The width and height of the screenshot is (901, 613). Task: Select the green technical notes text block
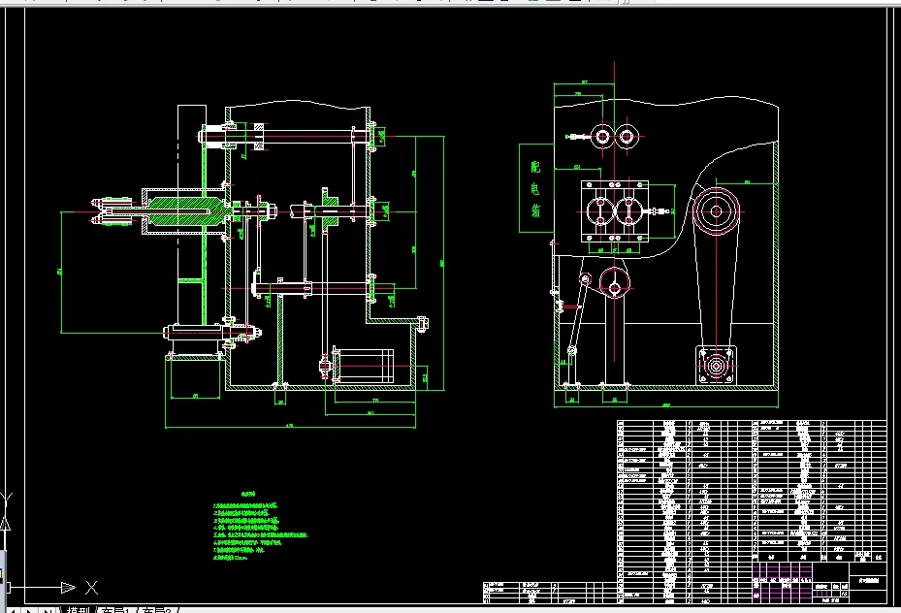[260, 526]
